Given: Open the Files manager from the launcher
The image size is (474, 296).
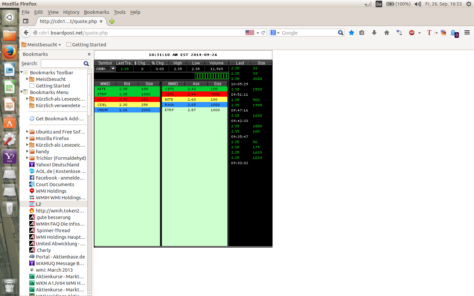Looking at the screenshot, I should click(10, 35).
